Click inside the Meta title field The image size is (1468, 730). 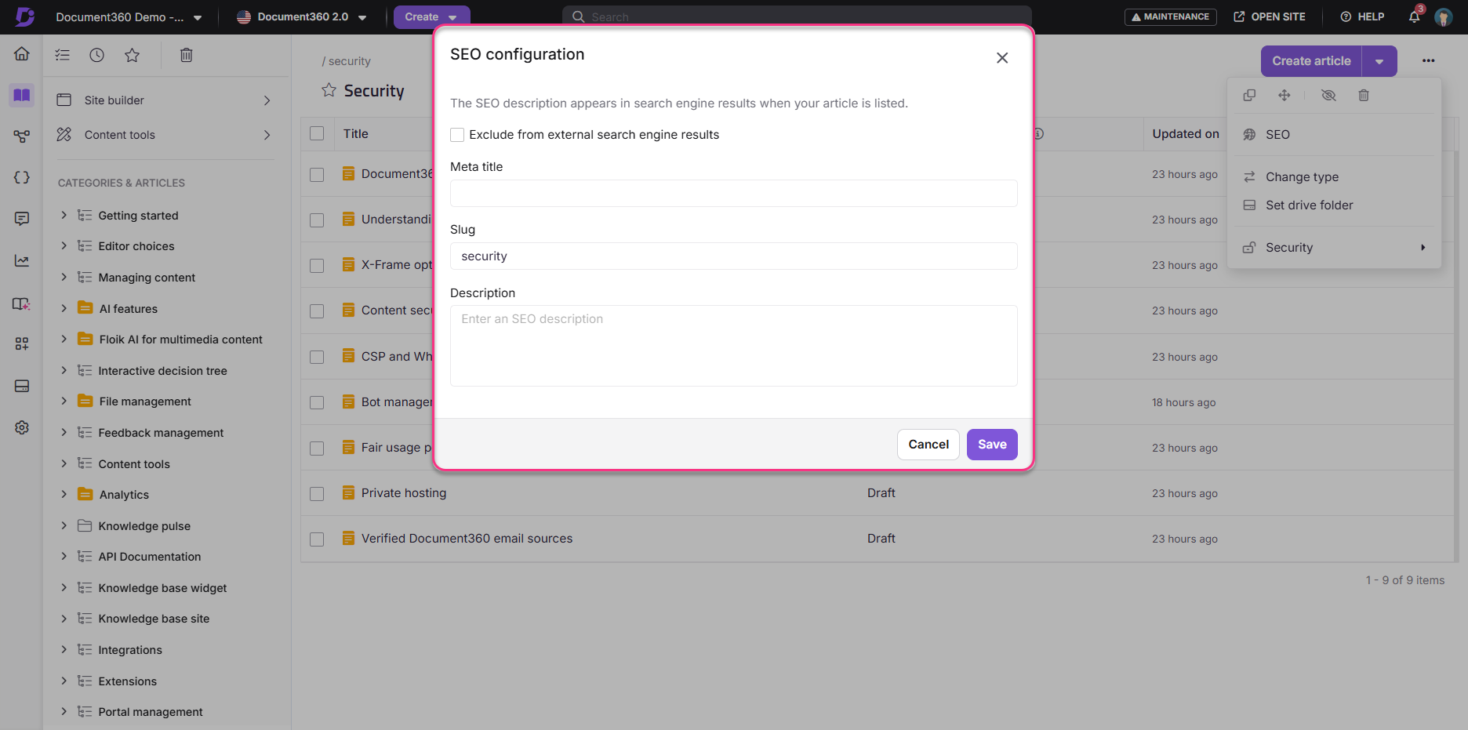pyautogui.click(x=732, y=193)
